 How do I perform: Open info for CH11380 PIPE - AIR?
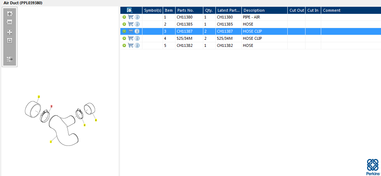137,17
